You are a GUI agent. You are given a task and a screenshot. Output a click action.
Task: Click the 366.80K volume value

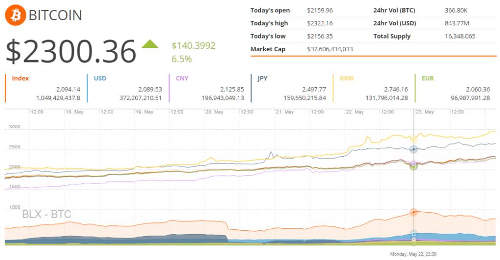[456, 11]
